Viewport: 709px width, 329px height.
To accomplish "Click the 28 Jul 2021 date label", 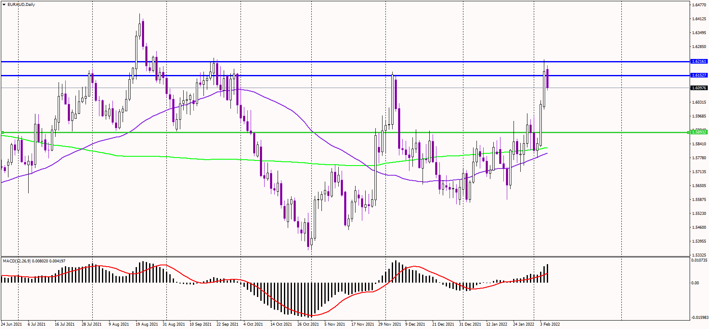I will pyautogui.click(x=91, y=324).
